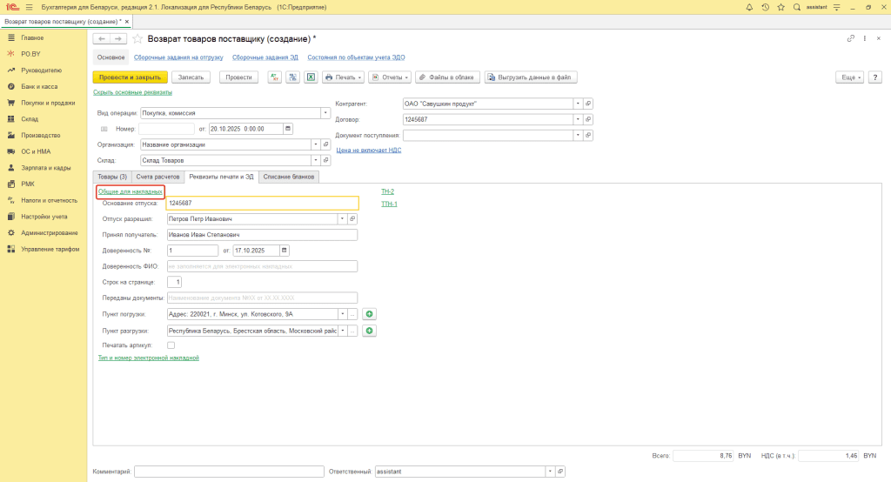The image size is (891, 482).
Task: Click the search magnifier in title bar
Action: (x=798, y=7)
